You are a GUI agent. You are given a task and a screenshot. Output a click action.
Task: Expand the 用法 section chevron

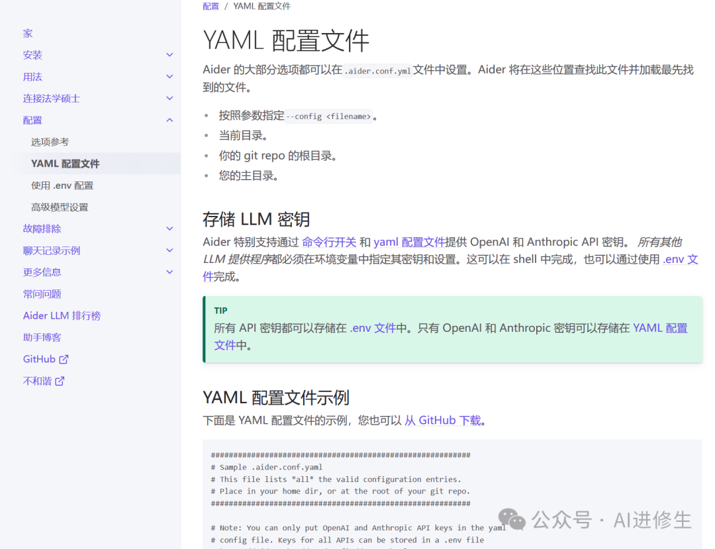(x=169, y=77)
